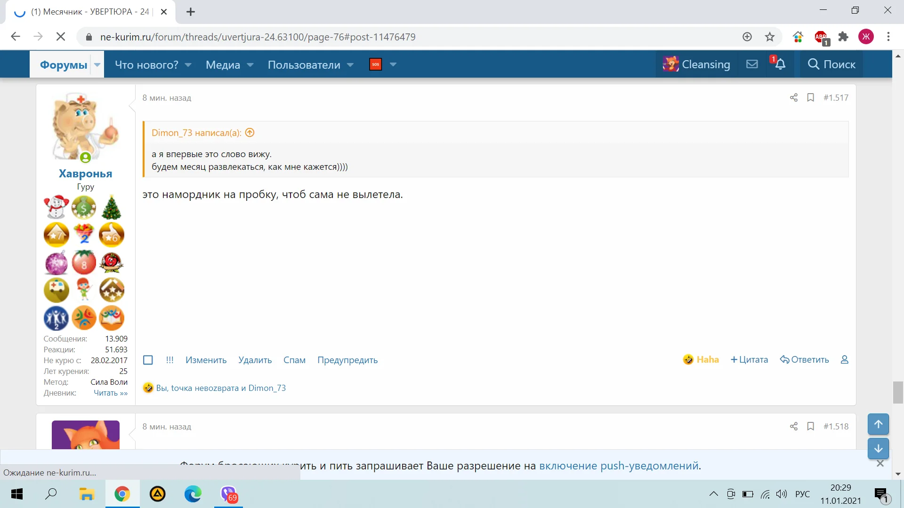The width and height of the screenshot is (904, 508).
Task: Open the Viber app from the taskbar
Action: pos(228,494)
